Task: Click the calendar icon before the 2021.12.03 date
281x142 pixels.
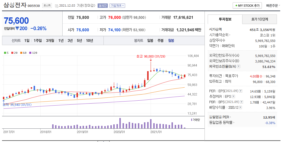Action: pyautogui.click(x=56, y=6)
